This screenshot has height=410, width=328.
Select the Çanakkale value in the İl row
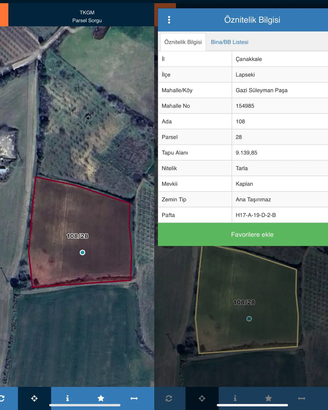[x=249, y=59]
